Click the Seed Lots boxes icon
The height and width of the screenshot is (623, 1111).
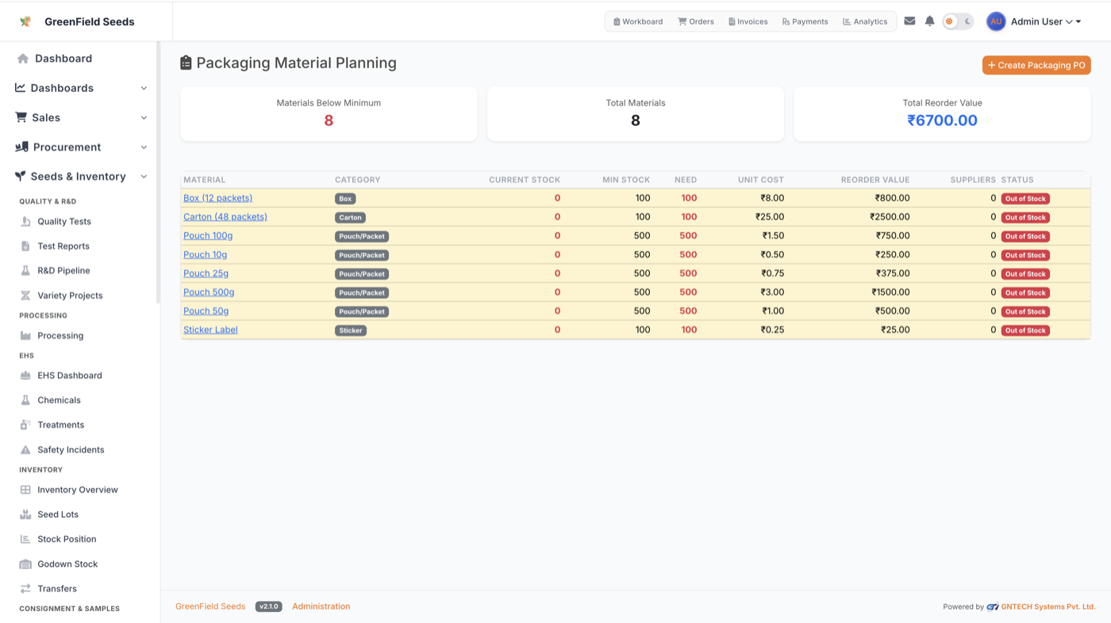tap(25, 514)
